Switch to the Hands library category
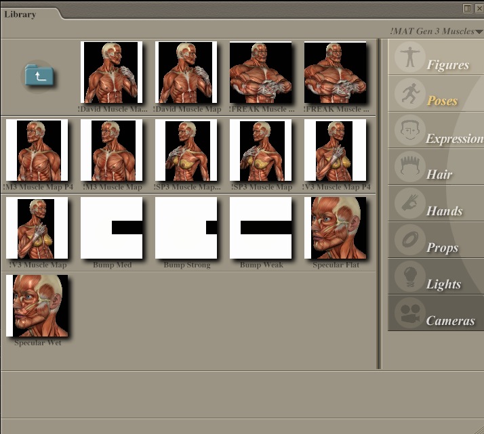484x434 pixels. pyautogui.click(x=436, y=203)
